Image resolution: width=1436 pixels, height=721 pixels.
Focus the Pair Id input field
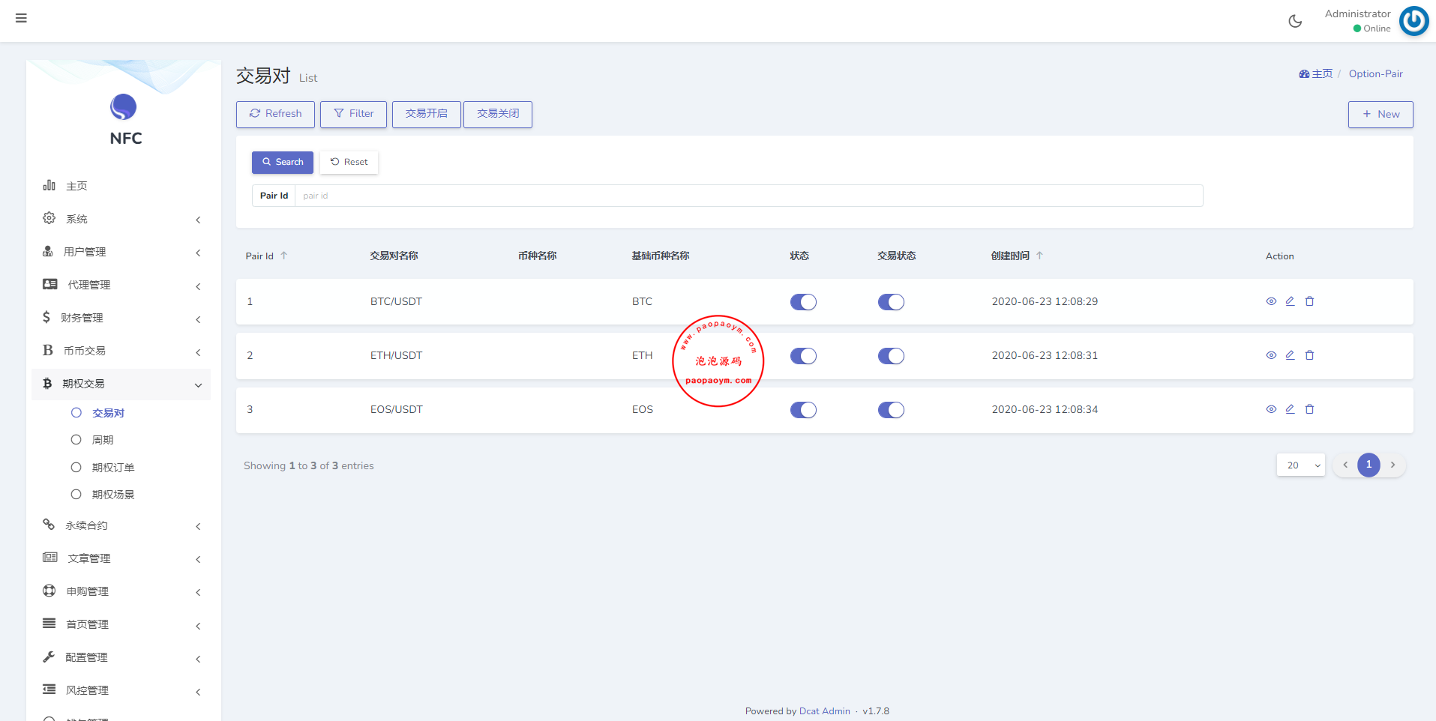(x=748, y=196)
